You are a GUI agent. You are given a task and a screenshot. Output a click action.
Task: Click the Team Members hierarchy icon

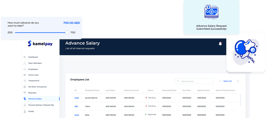coord(25,63)
